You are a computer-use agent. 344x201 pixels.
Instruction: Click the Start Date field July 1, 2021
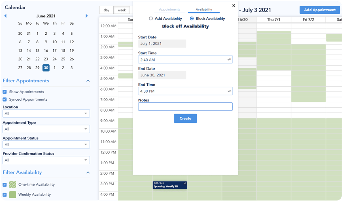pos(162,44)
